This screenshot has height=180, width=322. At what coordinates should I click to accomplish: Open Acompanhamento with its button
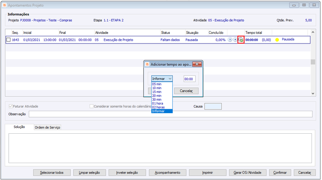click(167, 173)
